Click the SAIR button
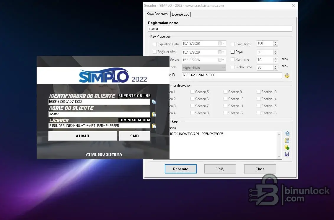 (134, 136)
